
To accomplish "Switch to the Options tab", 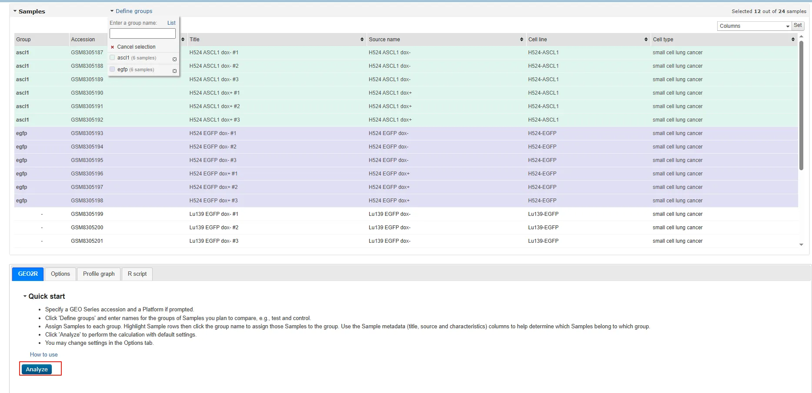I will [60, 274].
